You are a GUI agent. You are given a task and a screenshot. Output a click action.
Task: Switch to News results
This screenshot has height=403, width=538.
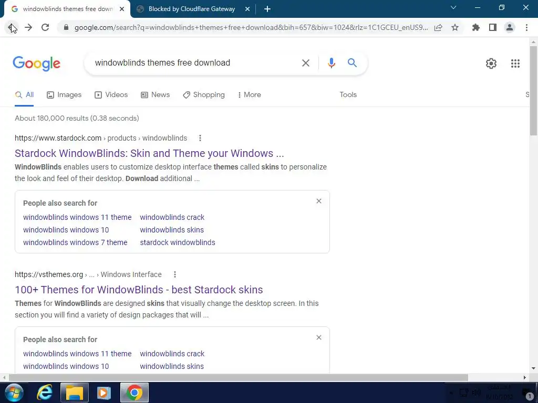(x=155, y=95)
